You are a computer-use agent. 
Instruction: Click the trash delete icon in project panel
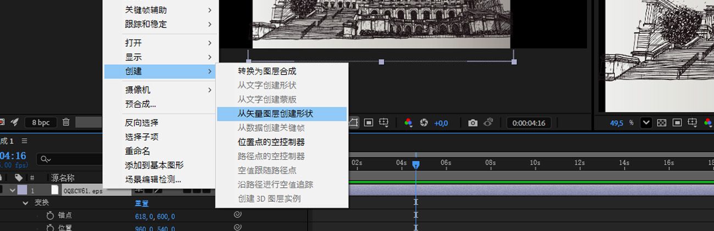[66, 122]
